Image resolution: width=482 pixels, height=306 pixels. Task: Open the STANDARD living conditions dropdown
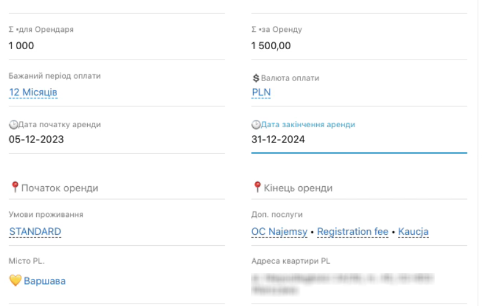[x=35, y=232]
